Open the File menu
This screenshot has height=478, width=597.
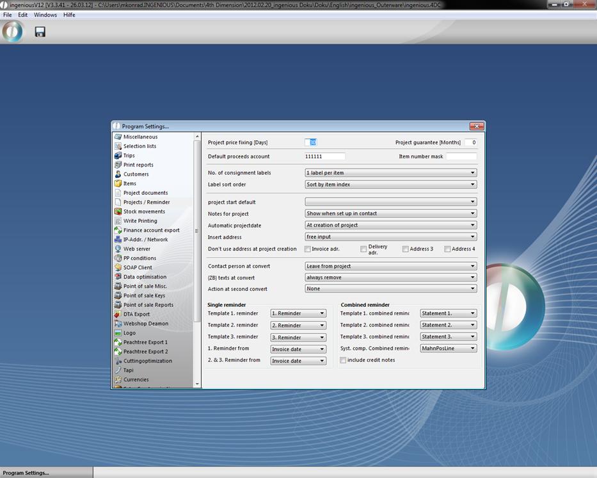click(8, 15)
